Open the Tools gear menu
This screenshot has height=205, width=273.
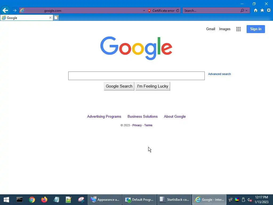click(269, 10)
